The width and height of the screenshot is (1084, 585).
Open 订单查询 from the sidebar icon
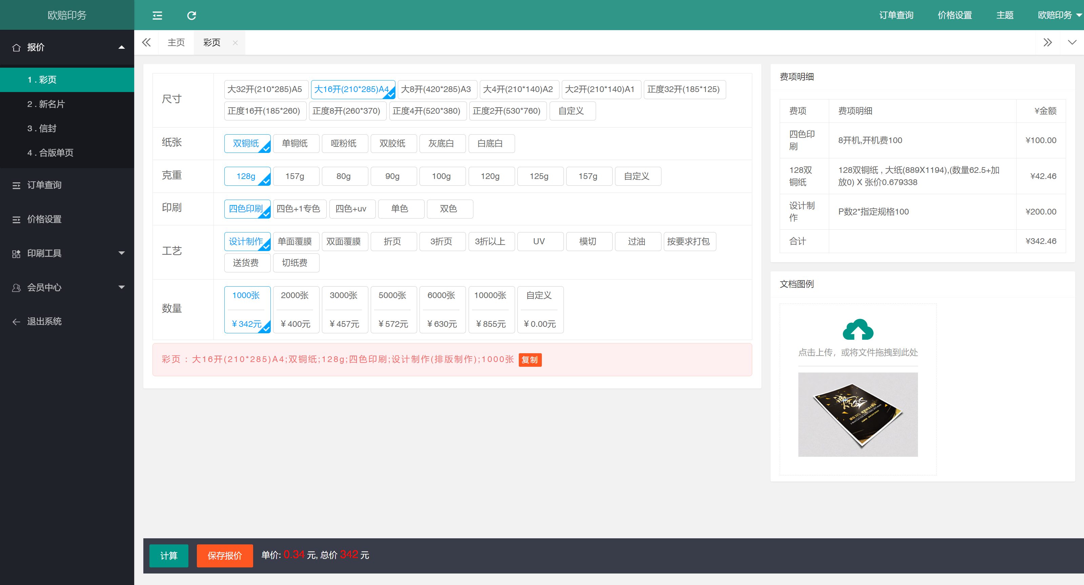[x=16, y=185]
